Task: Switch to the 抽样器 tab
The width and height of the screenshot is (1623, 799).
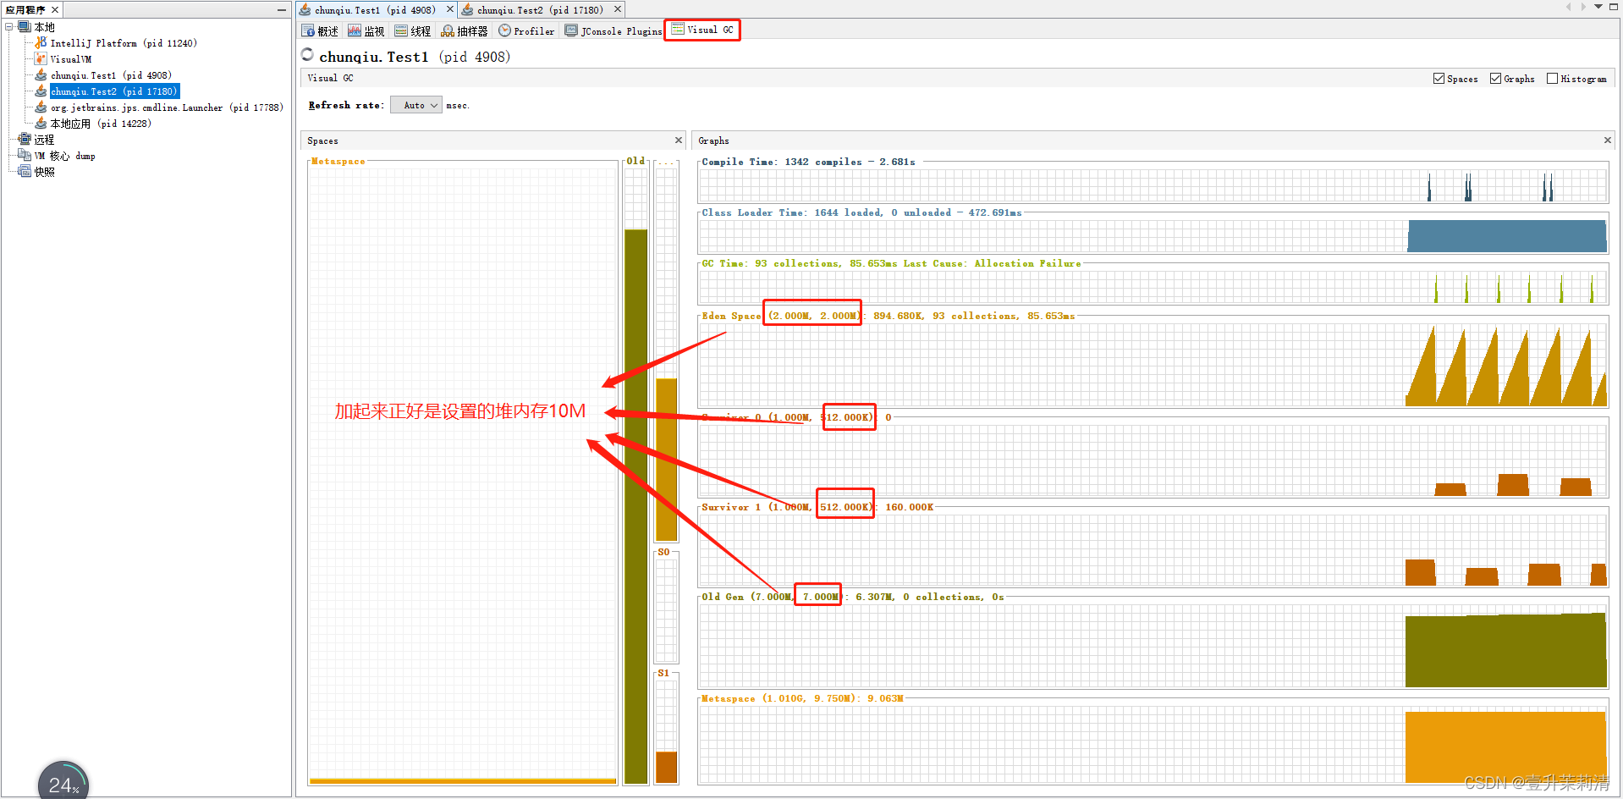Action: click(x=465, y=30)
